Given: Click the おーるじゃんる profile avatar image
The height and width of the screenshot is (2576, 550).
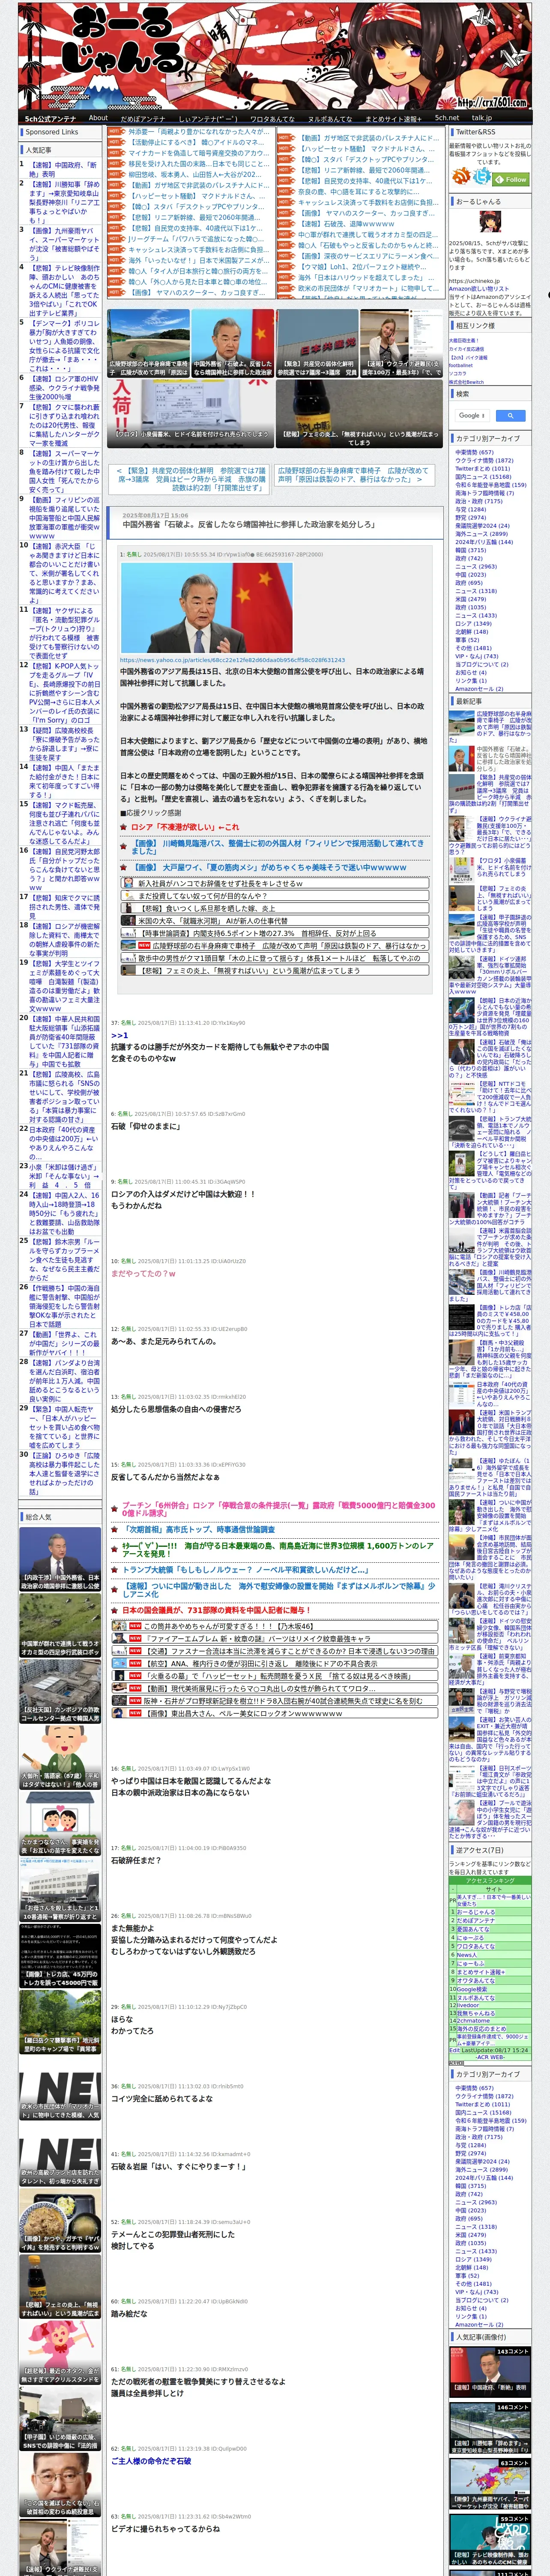Looking at the screenshot, I should click(489, 223).
